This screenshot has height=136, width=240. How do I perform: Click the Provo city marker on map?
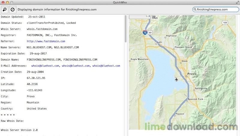coord(186,76)
